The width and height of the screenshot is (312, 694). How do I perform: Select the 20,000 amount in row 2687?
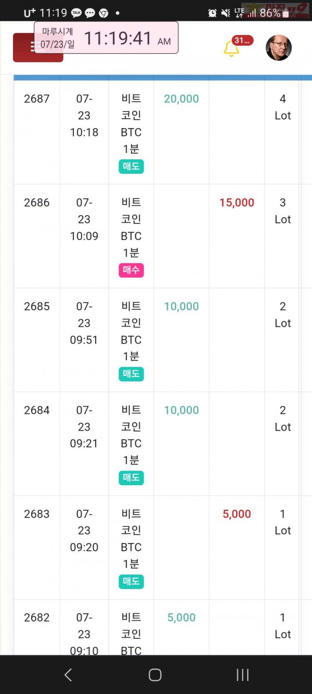pos(181,99)
